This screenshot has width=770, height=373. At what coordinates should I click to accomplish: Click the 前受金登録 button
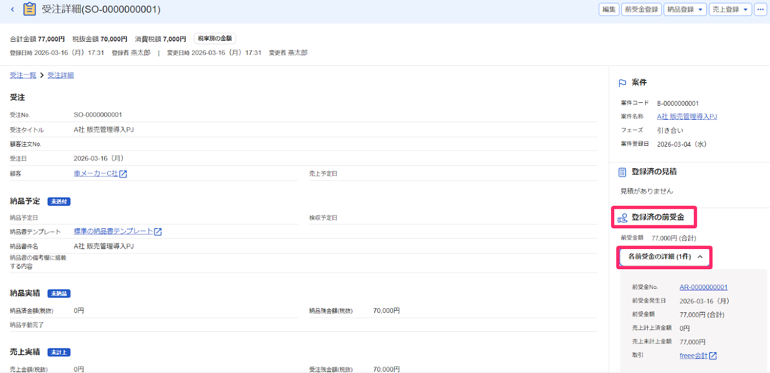(x=642, y=10)
